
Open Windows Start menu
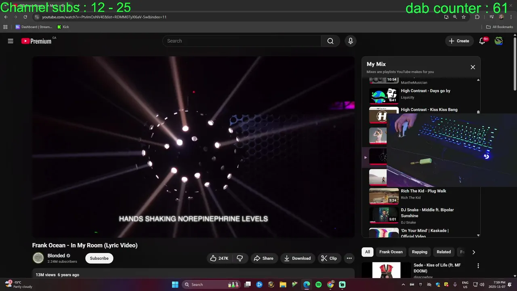click(x=175, y=285)
